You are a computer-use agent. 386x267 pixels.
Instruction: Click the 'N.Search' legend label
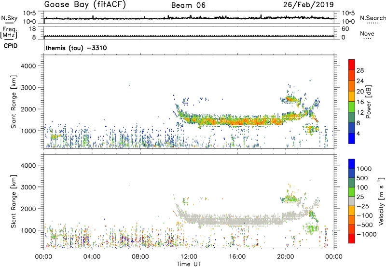coord(372,18)
